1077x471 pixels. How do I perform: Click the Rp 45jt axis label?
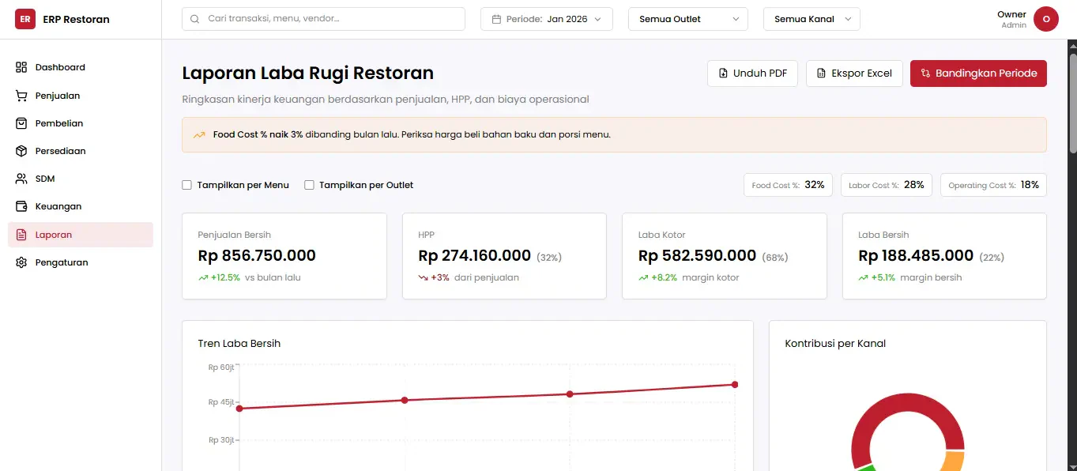pos(221,402)
